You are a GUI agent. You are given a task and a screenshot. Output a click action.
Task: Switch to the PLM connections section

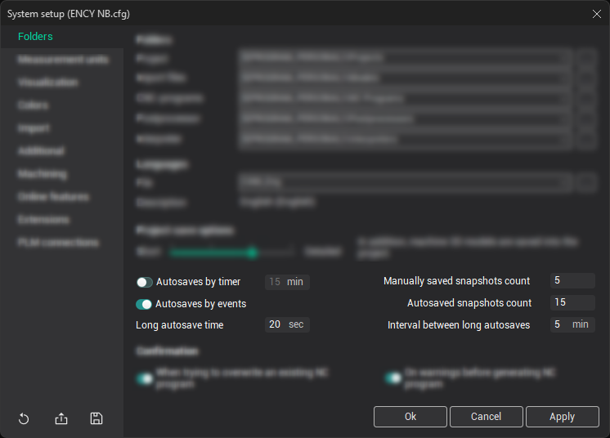[58, 243]
